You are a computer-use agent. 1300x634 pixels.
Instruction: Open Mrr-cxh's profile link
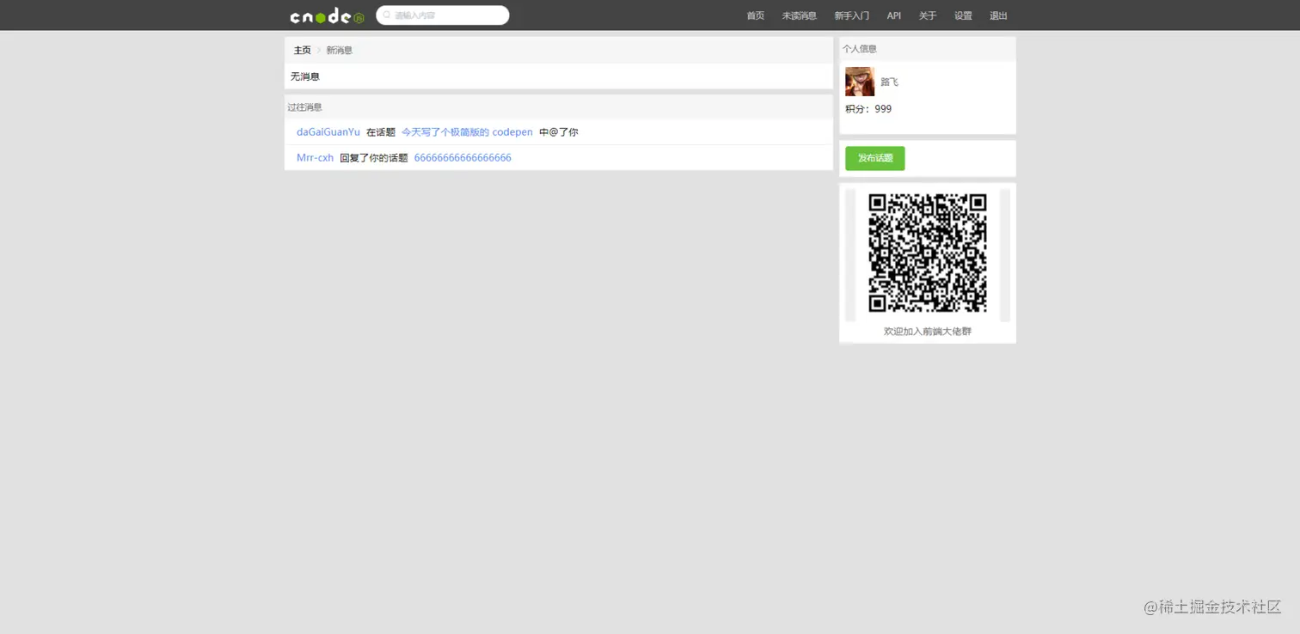[315, 157]
